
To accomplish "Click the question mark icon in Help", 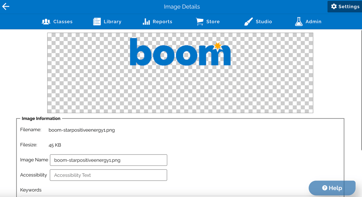I will (x=325, y=188).
